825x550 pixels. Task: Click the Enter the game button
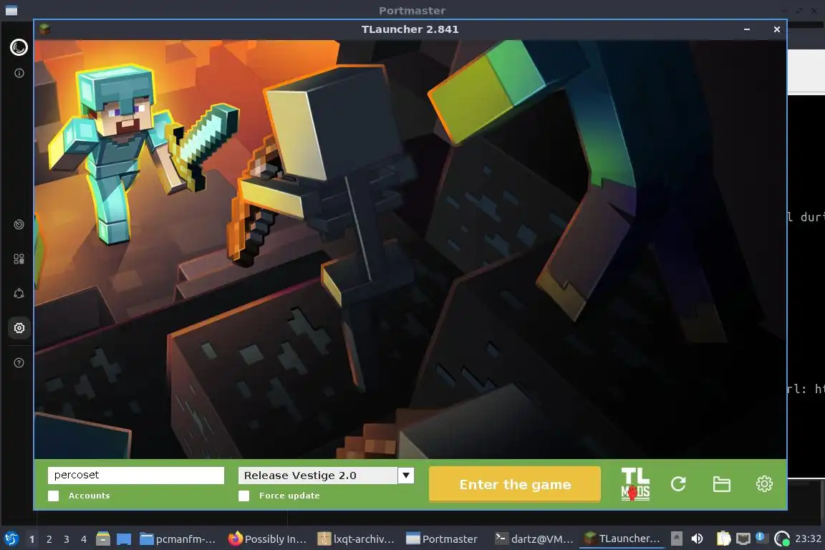[515, 484]
